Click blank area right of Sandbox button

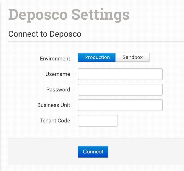click(166, 58)
